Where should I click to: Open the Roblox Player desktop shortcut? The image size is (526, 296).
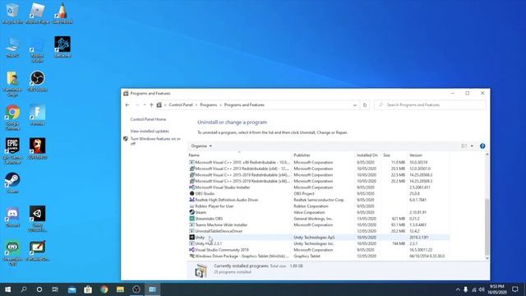click(x=37, y=13)
